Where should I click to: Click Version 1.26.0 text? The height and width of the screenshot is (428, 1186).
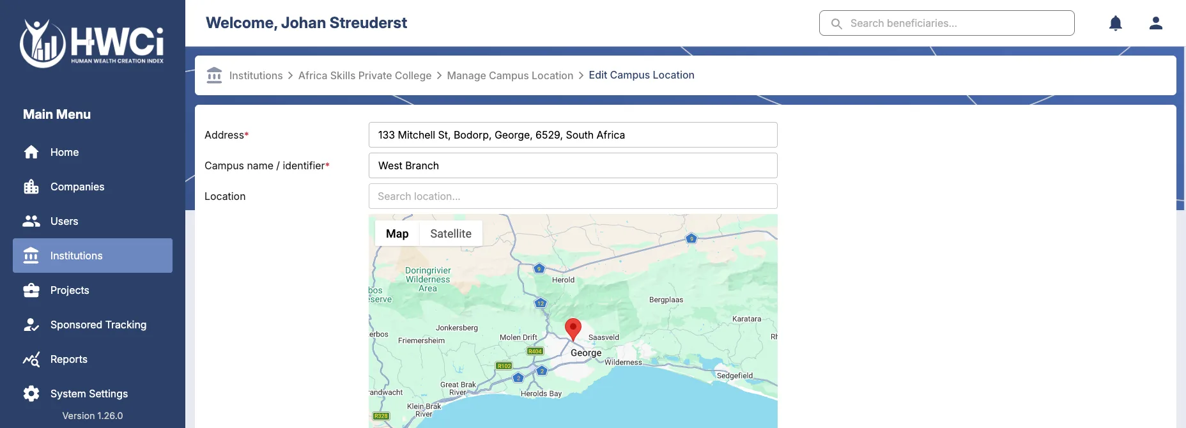[x=93, y=416]
